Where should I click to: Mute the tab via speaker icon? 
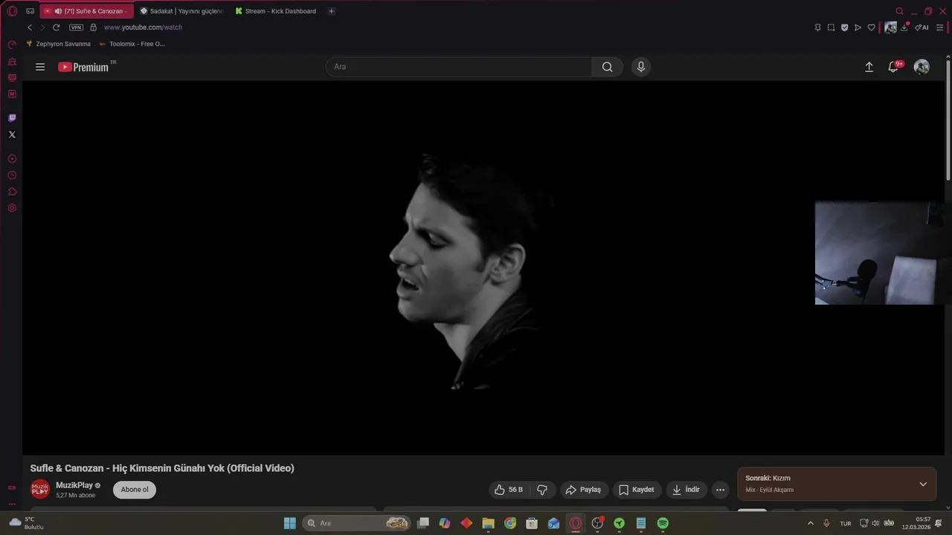point(58,11)
